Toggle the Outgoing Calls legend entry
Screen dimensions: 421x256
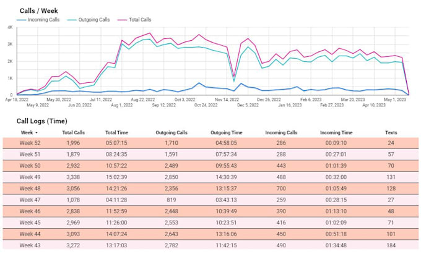click(x=89, y=20)
